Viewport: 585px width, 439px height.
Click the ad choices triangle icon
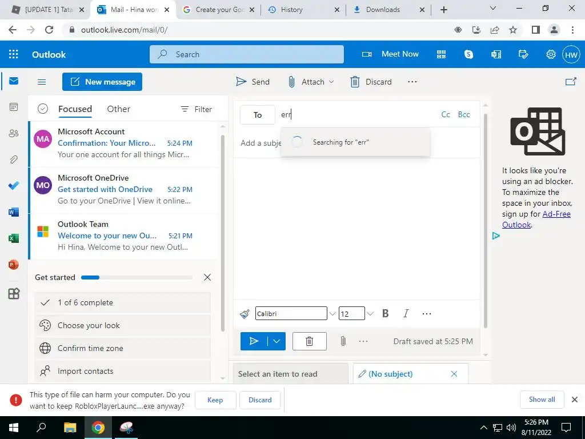pyautogui.click(x=496, y=236)
